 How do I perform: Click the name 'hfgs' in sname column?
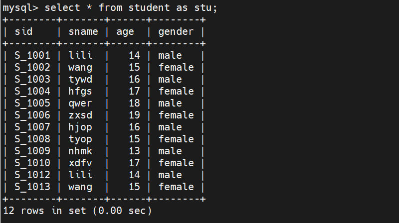tap(80, 92)
